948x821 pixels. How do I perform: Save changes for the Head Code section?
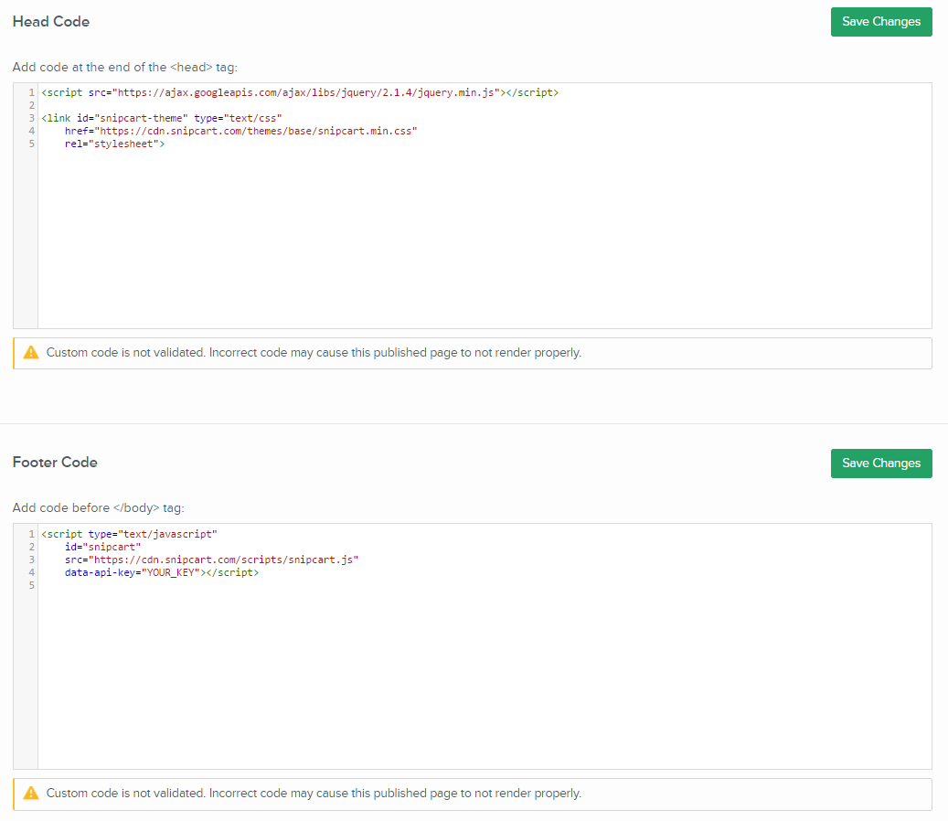tap(881, 22)
